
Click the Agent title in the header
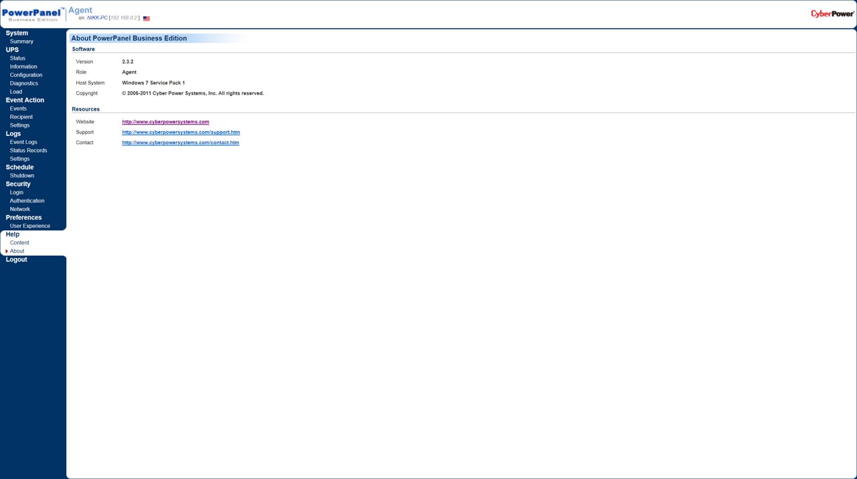point(80,10)
